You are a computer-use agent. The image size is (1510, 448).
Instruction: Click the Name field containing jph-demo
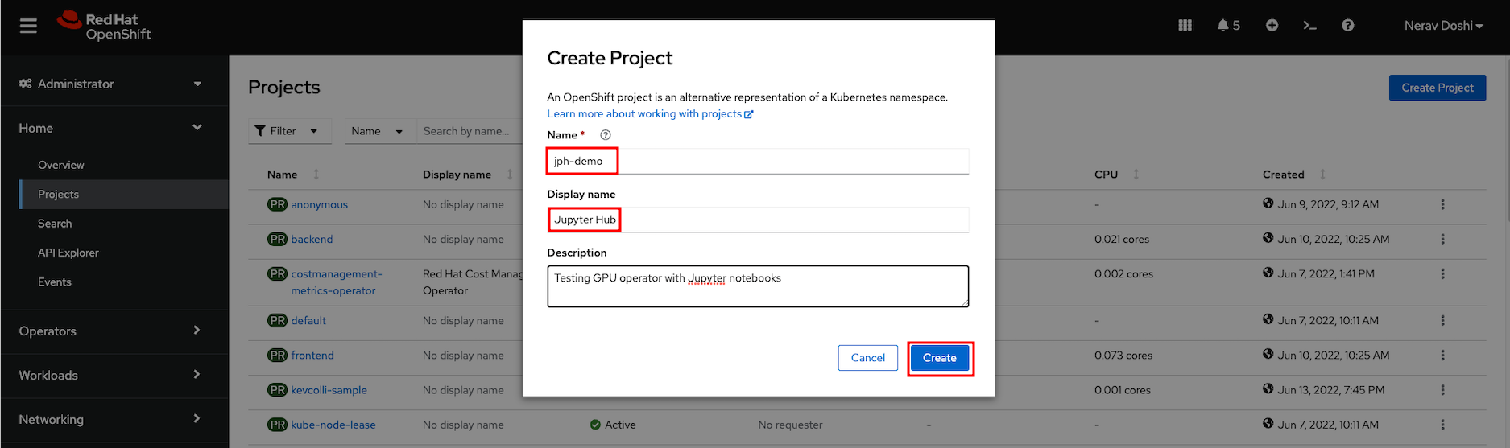tap(758, 161)
